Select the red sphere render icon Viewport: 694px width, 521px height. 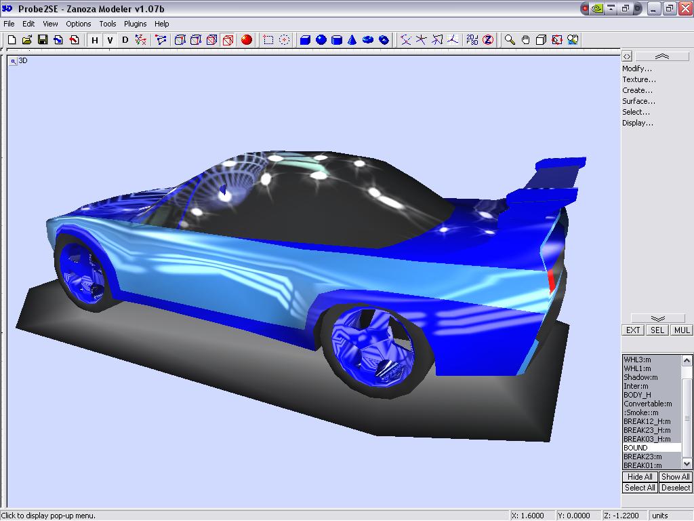pos(247,40)
